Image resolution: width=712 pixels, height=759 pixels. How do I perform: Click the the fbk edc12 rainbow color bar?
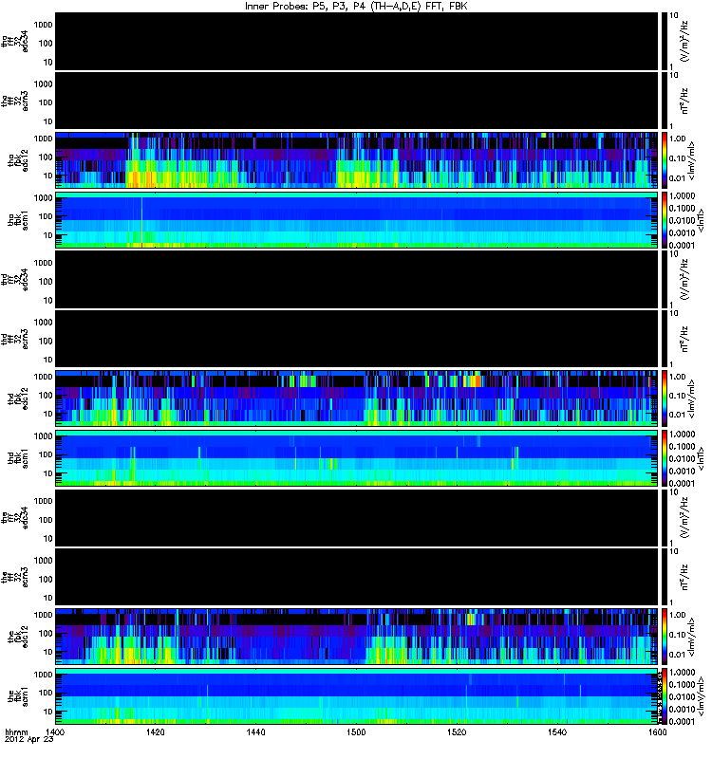click(664, 637)
